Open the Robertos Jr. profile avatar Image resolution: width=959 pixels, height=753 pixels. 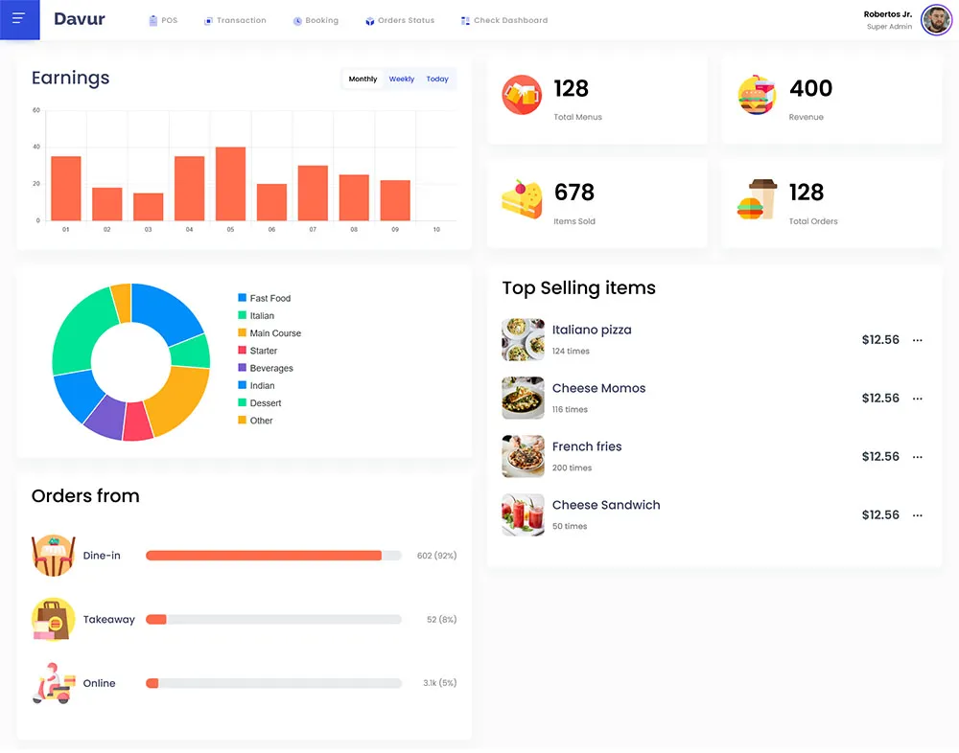pos(936,20)
